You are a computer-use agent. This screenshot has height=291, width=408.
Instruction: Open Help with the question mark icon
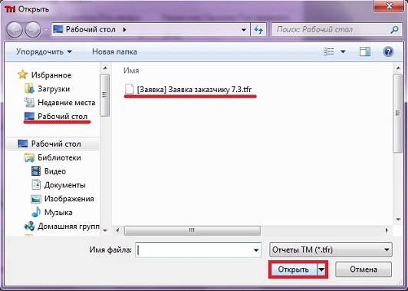[388, 51]
